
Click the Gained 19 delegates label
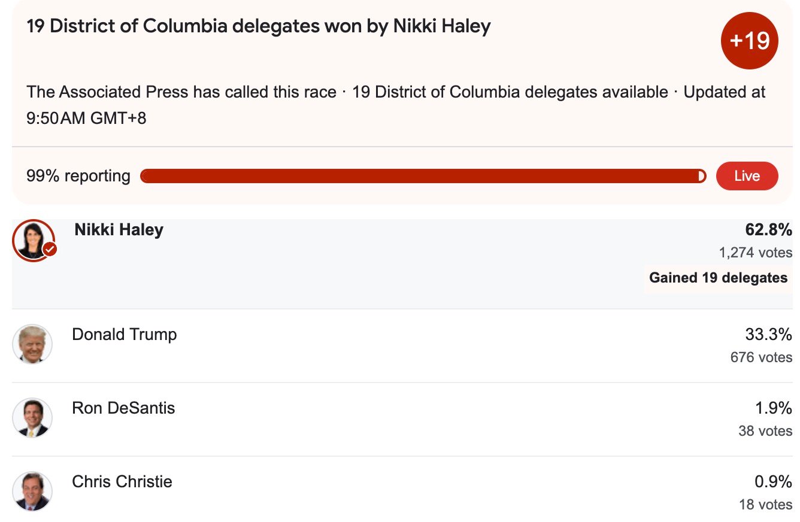point(718,278)
